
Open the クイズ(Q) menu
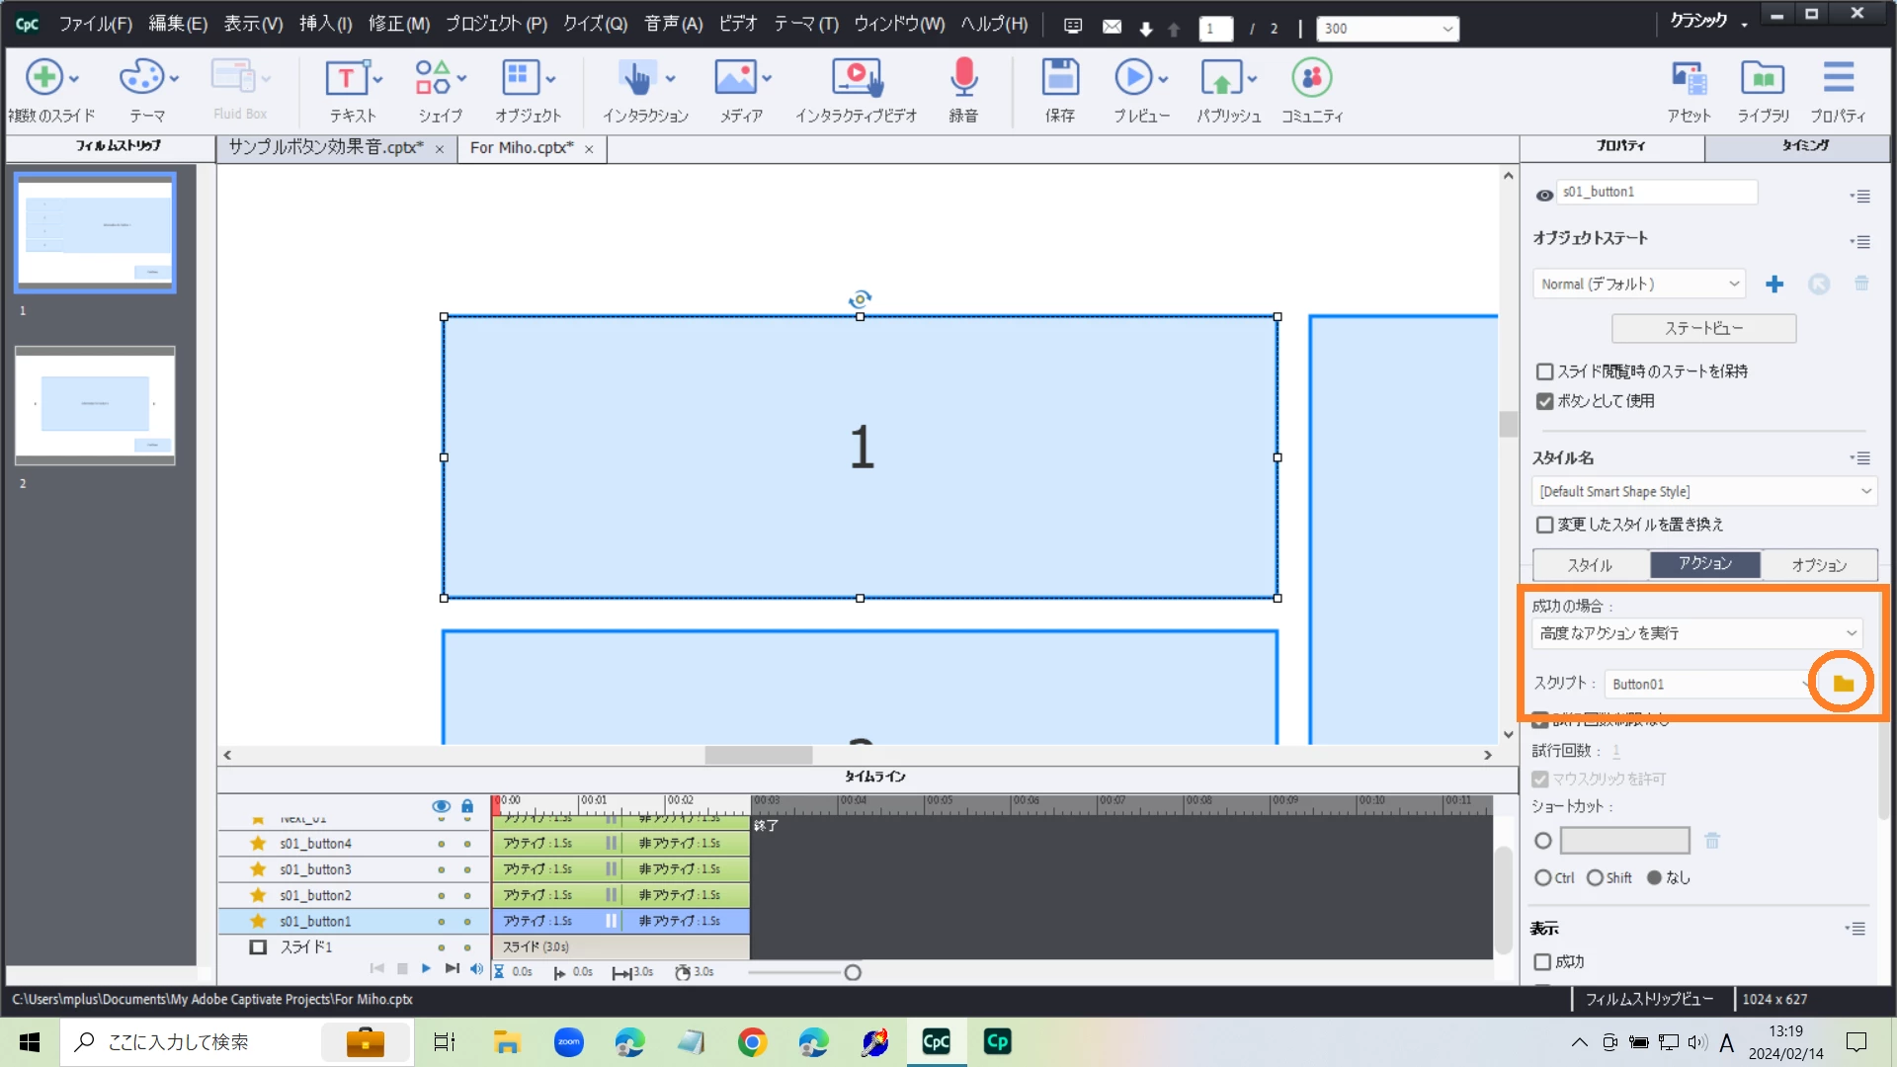595,24
